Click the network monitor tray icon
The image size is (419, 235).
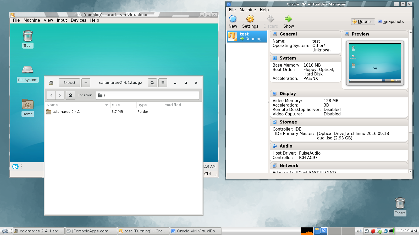click(392, 231)
